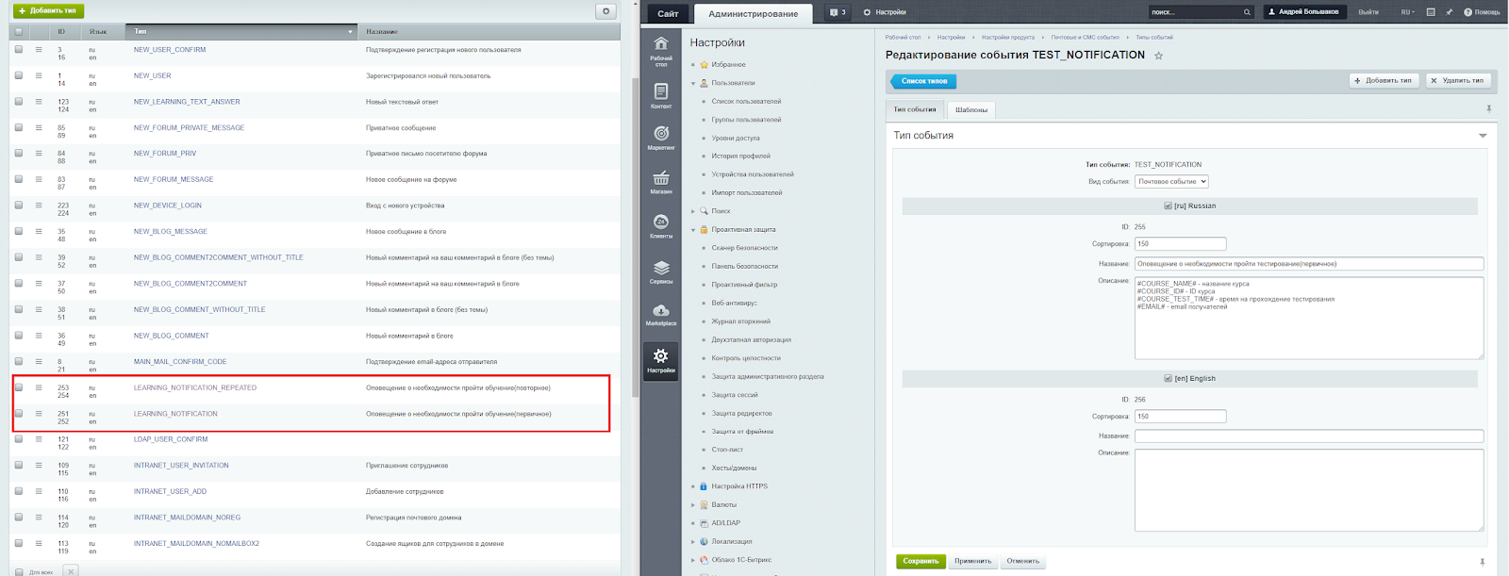Click the Russian Сортировка input field

pos(1180,243)
